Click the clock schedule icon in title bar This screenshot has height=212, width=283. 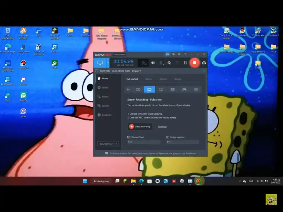(179, 54)
